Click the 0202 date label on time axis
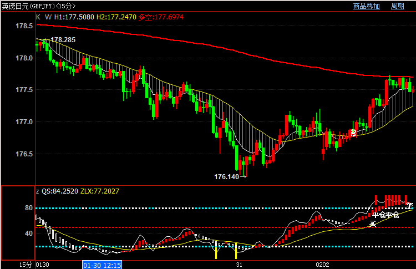The image size is (416, 269). 323,265
